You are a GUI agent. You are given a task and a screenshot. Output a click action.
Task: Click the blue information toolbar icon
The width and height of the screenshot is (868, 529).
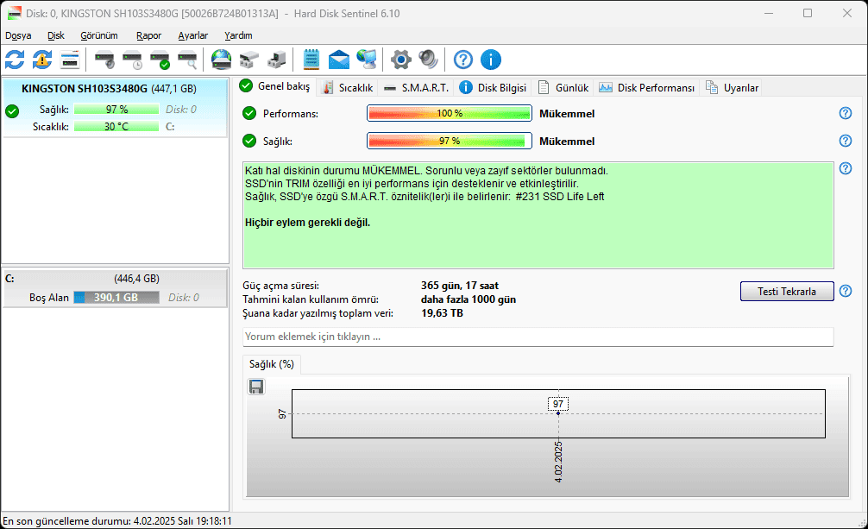[x=491, y=60]
